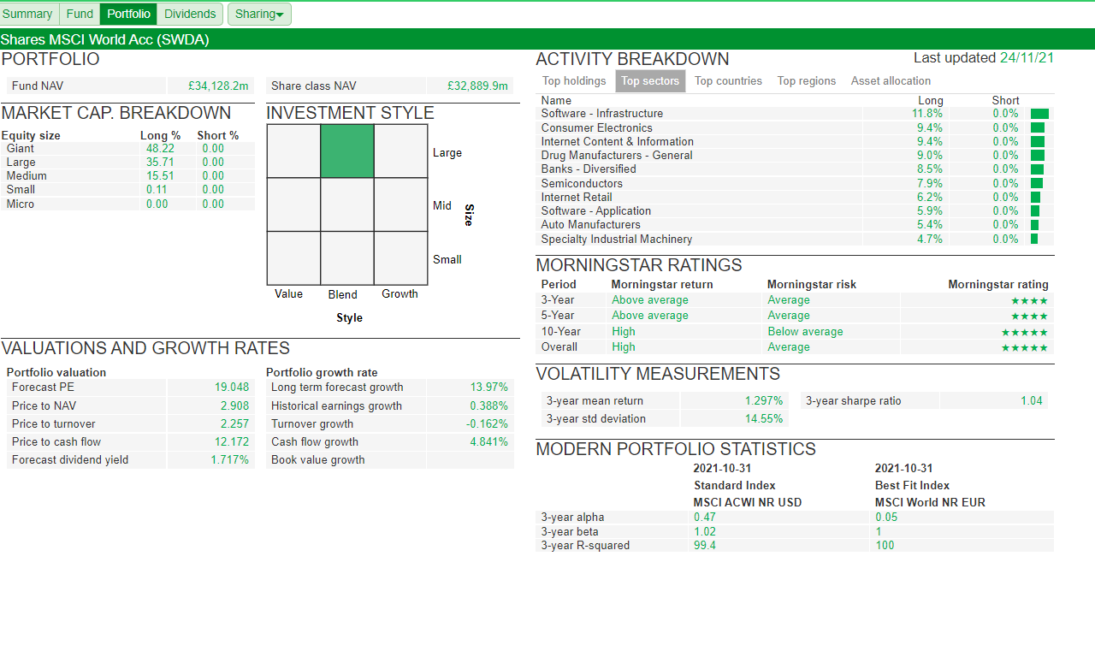Open the Fund tab
Image resolution: width=1095 pixels, height=645 pixels.
(x=80, y=14)
